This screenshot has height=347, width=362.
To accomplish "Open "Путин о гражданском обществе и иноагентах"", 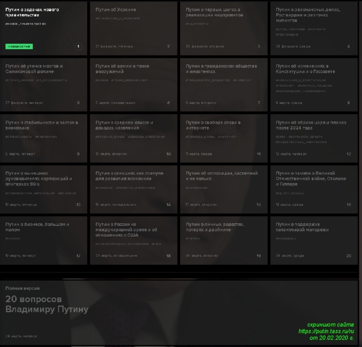I will coord(221,69).
